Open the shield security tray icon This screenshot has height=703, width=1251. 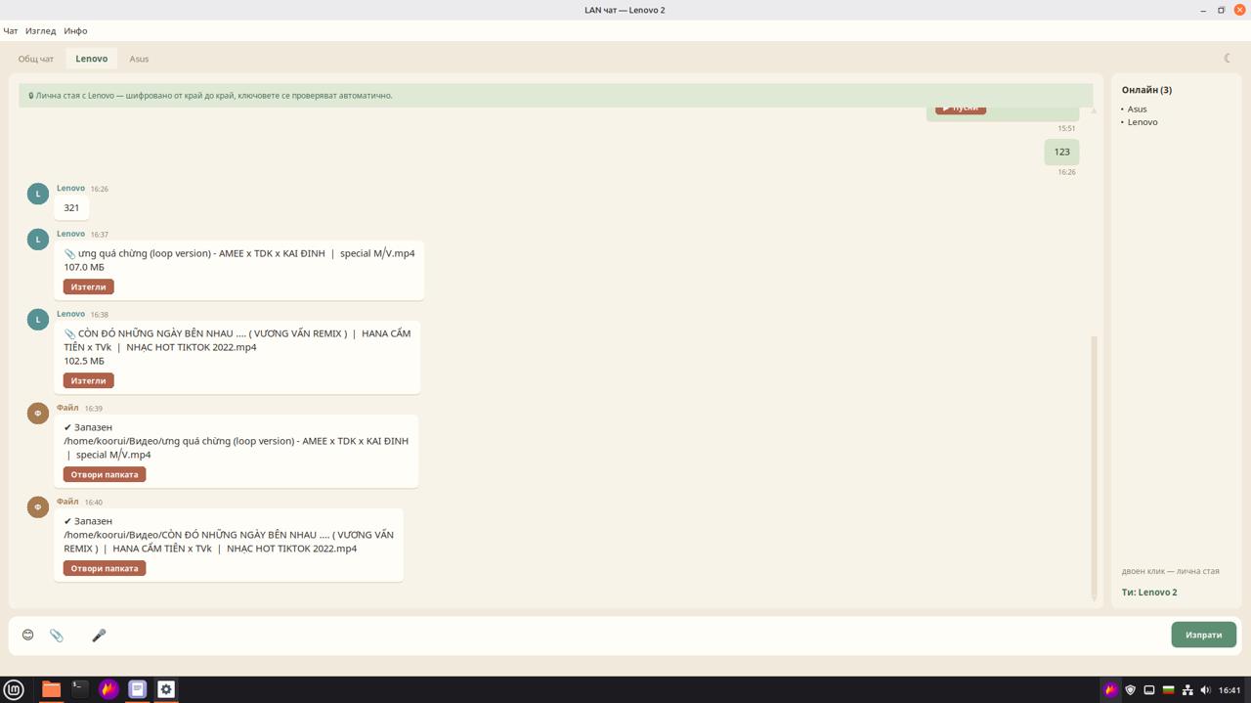click(1131, 690)
